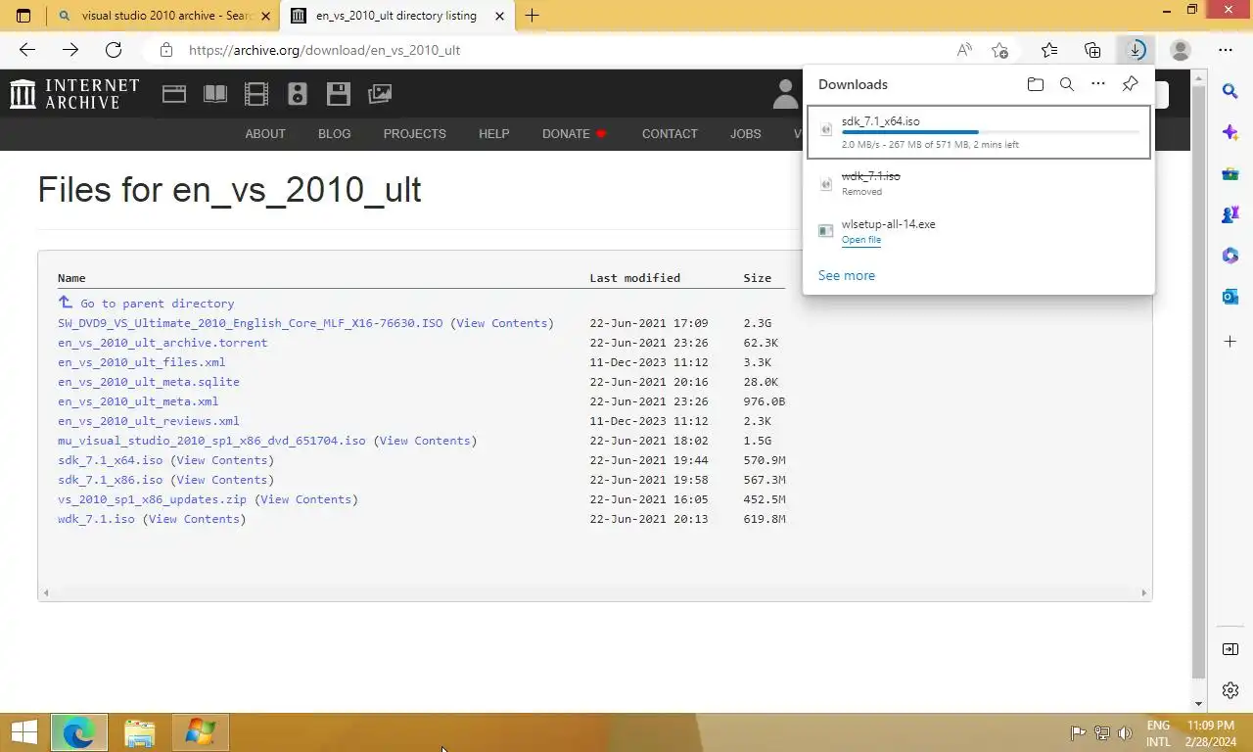Open Internet Archive Web section icon

click(174, 94)
